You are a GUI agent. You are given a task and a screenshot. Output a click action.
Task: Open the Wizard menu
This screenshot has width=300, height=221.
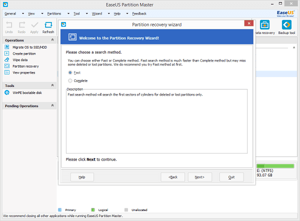click(97, 13)
